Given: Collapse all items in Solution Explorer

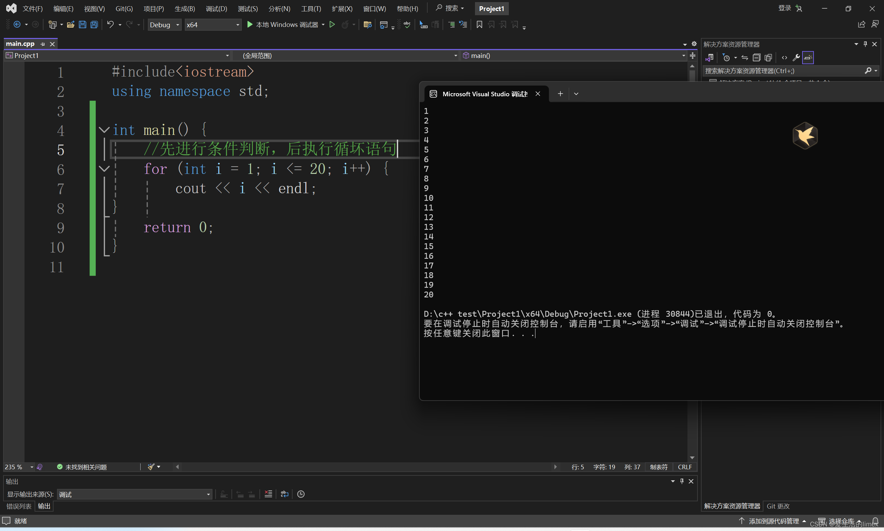Looking at the screenshot, I should pos(757,57).
